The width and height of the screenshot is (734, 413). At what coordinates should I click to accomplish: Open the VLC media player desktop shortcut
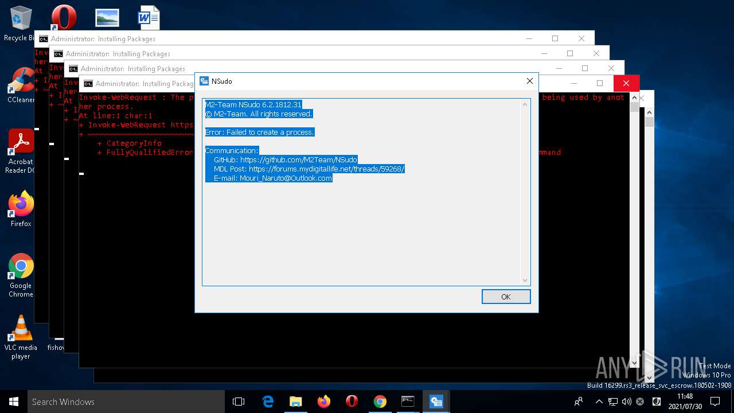(21, 337)
